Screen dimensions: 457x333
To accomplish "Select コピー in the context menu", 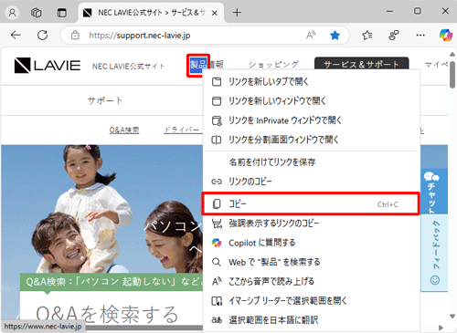I will tap(311, 203).
